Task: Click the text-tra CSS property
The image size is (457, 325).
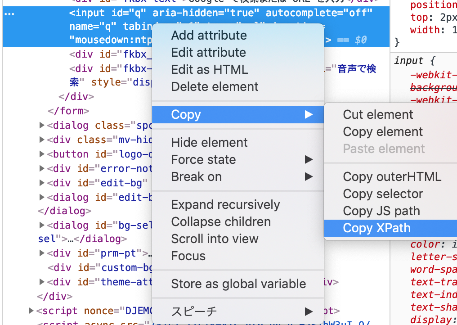Action: point(434,282)
